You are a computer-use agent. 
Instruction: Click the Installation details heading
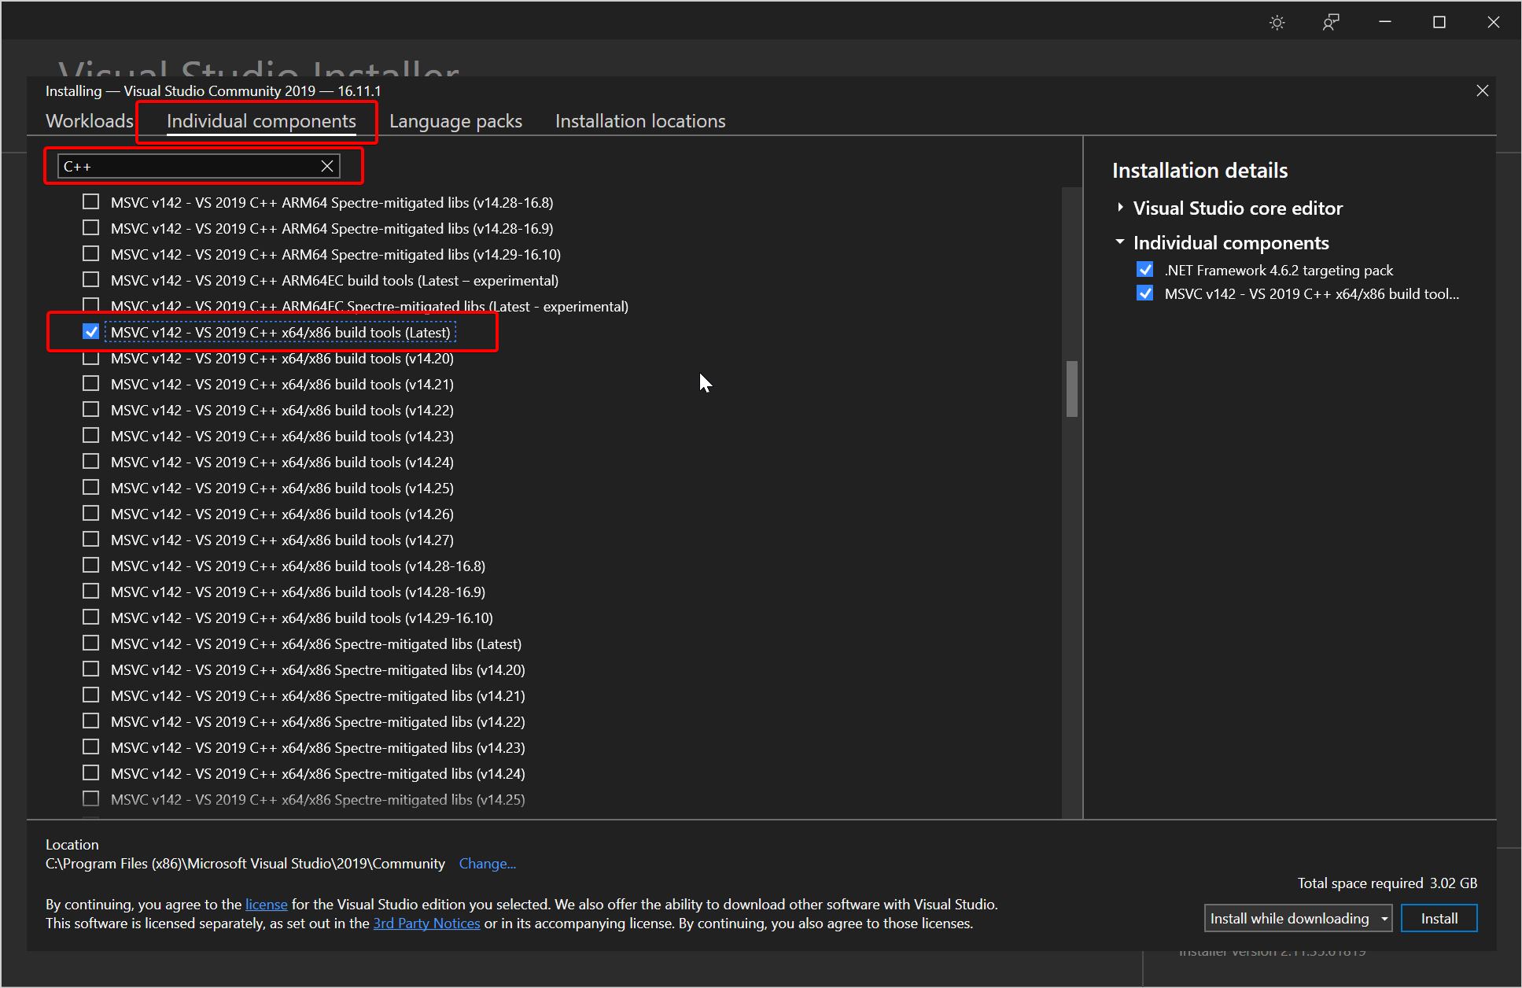click(x=1200, y=171)
